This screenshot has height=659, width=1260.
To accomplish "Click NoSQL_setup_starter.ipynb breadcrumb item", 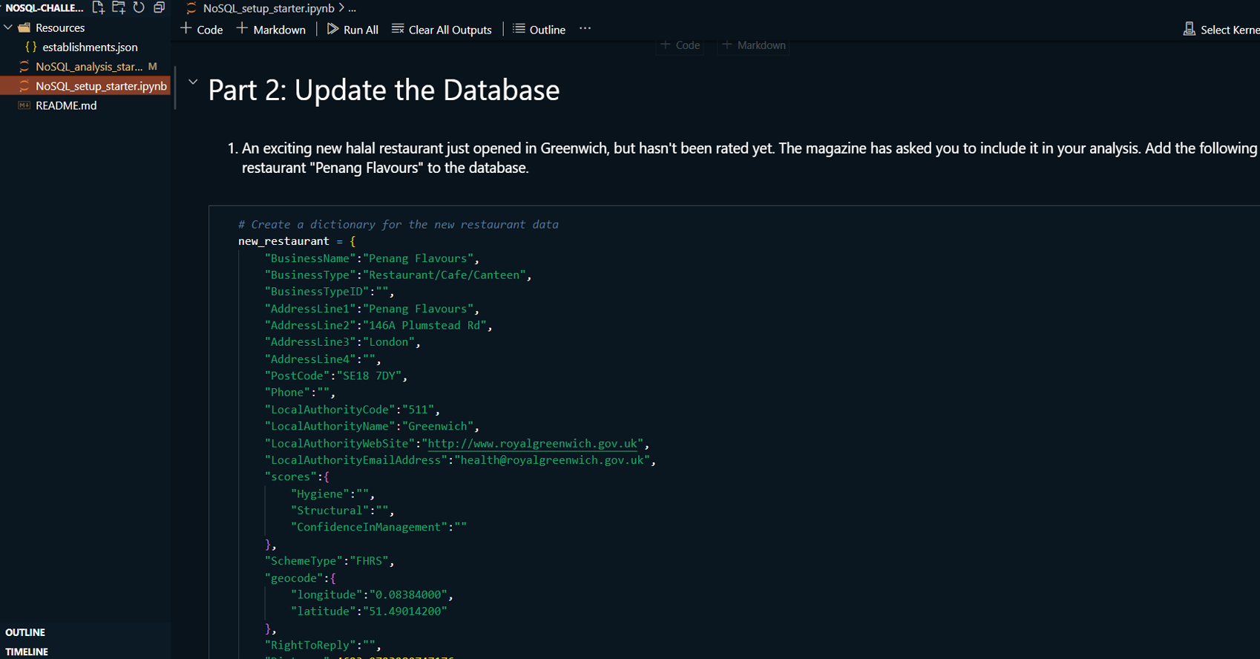I will tap(268, 8).
